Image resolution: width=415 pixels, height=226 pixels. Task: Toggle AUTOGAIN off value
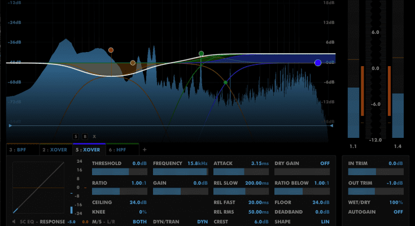pos(399,212)
